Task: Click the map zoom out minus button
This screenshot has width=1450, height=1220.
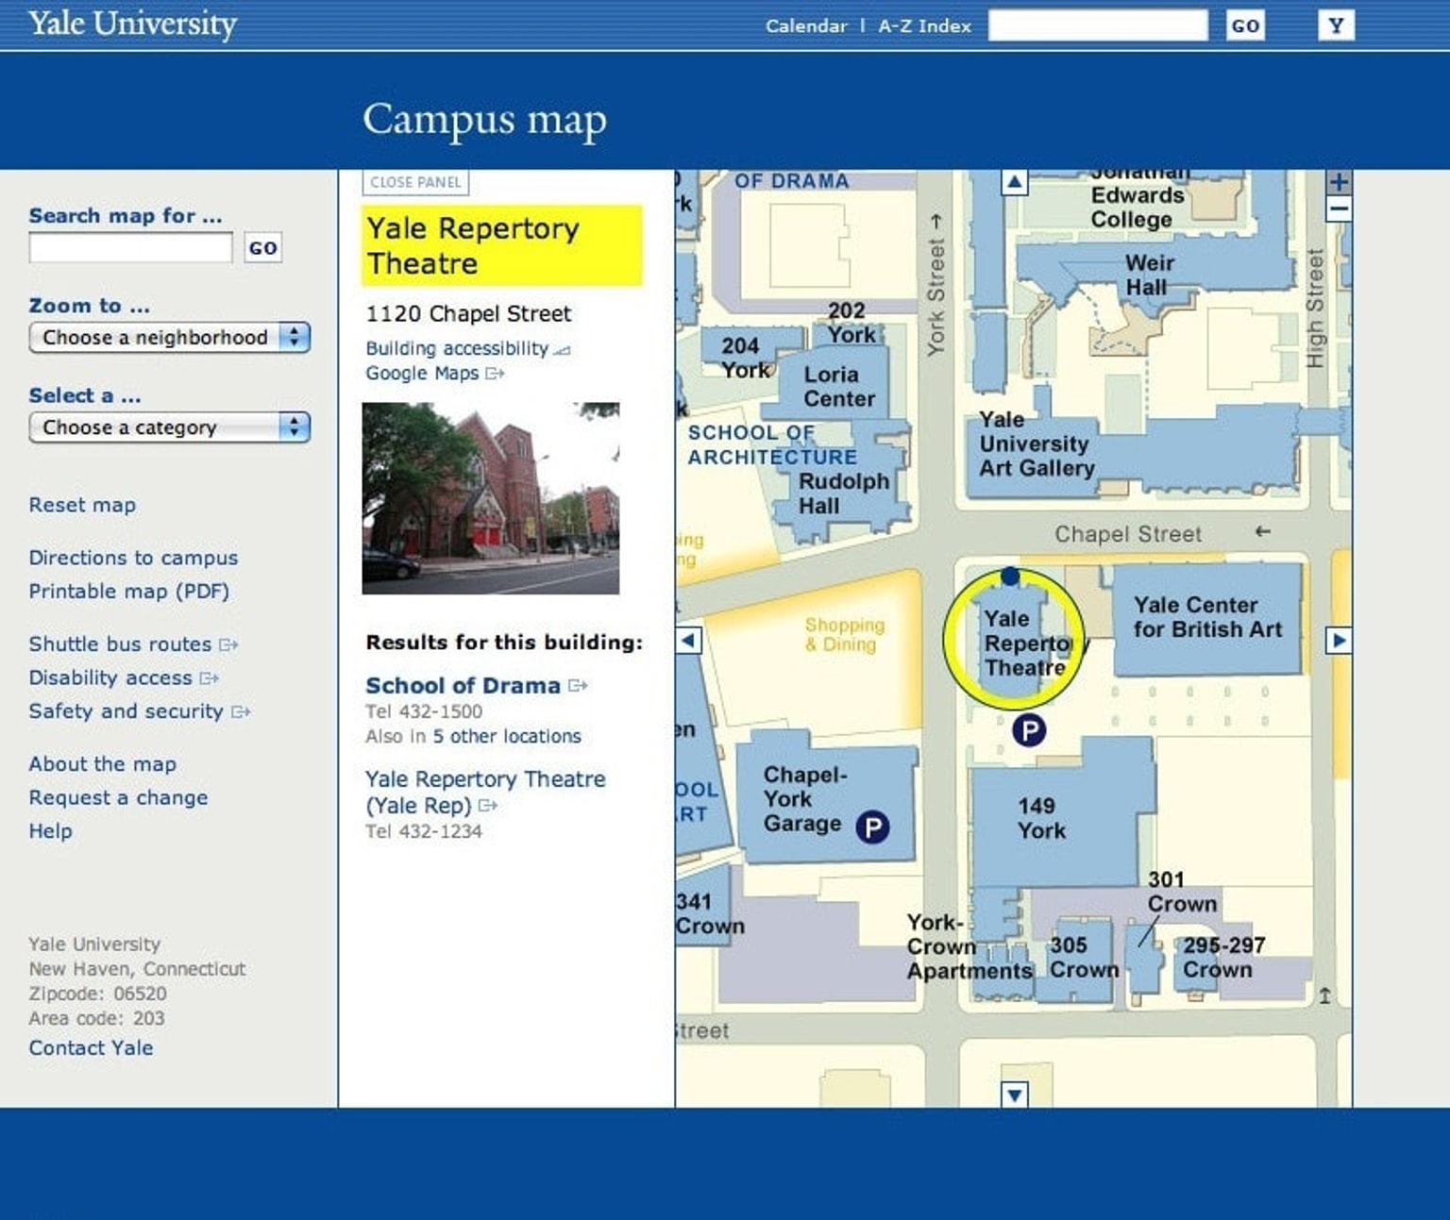Action: [1339, 209]
